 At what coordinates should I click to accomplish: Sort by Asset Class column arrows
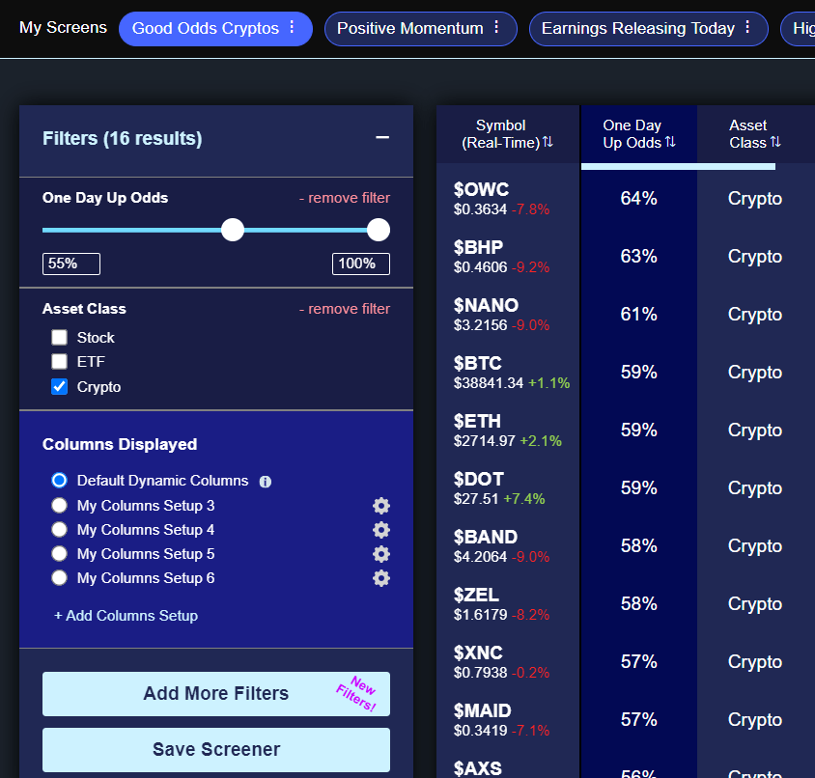(775, 142)
